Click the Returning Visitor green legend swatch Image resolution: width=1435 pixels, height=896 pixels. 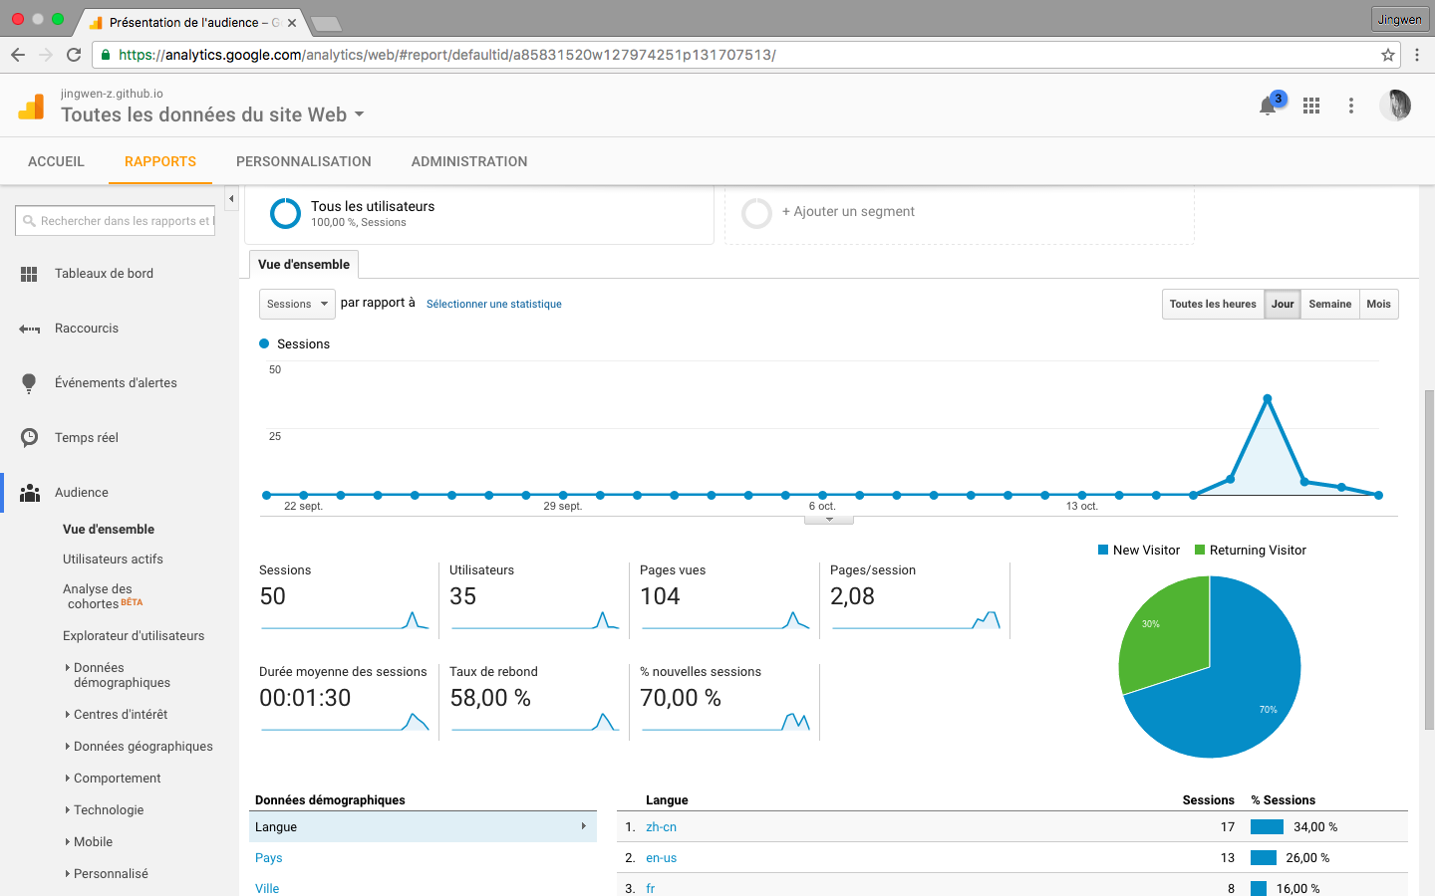pyautogui.click(x=1200, y=550)
